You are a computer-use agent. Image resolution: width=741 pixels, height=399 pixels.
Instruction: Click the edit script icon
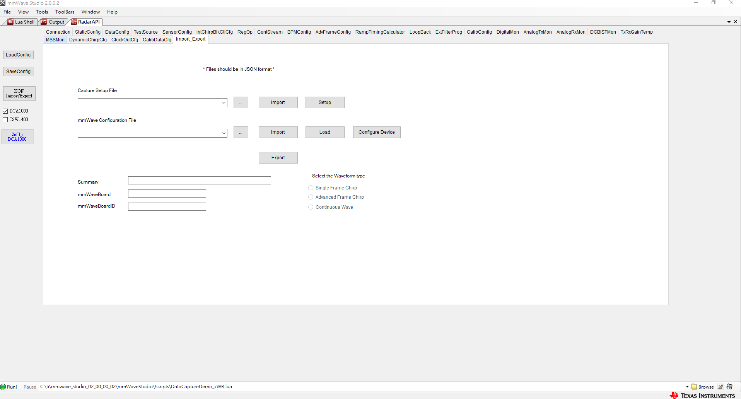point(720,387)
